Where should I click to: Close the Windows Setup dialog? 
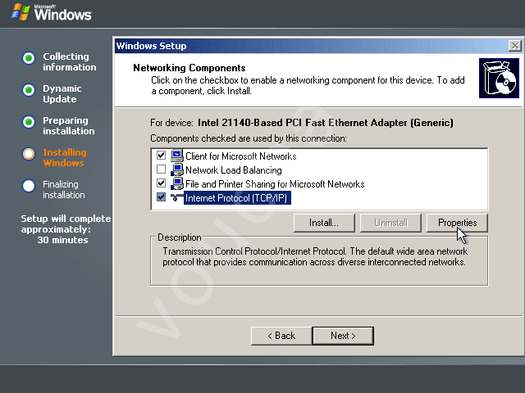tap(515, 46)
